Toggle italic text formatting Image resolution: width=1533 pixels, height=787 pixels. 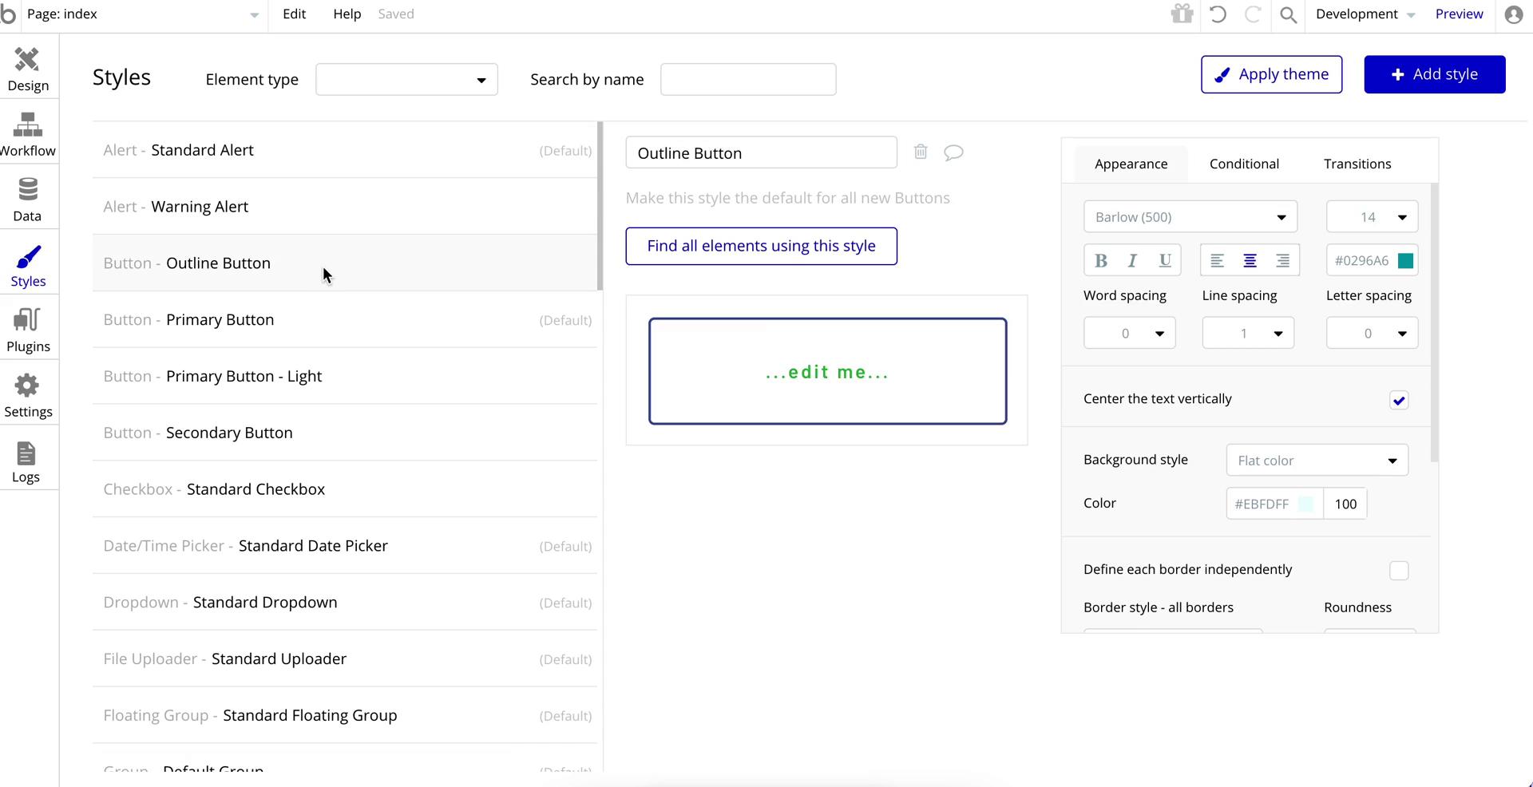1132,260
